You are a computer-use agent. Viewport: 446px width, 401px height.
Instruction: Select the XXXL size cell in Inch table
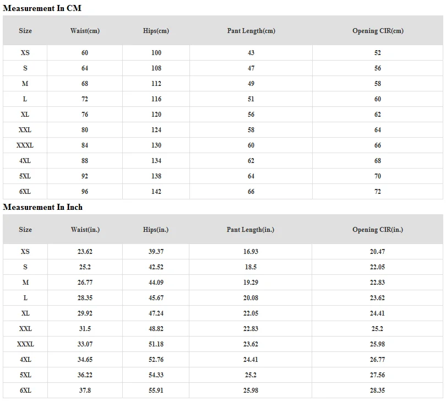pos(25,344)
